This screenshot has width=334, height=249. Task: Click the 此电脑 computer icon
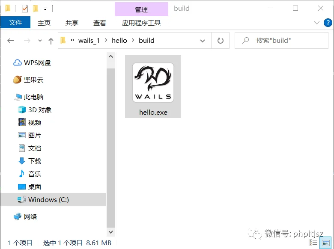(x=18, y=97)
